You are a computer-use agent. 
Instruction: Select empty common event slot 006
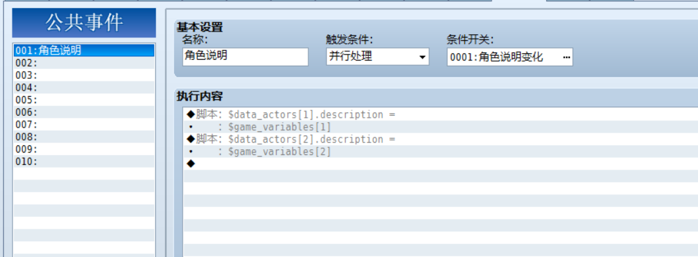tap(84, 112)
